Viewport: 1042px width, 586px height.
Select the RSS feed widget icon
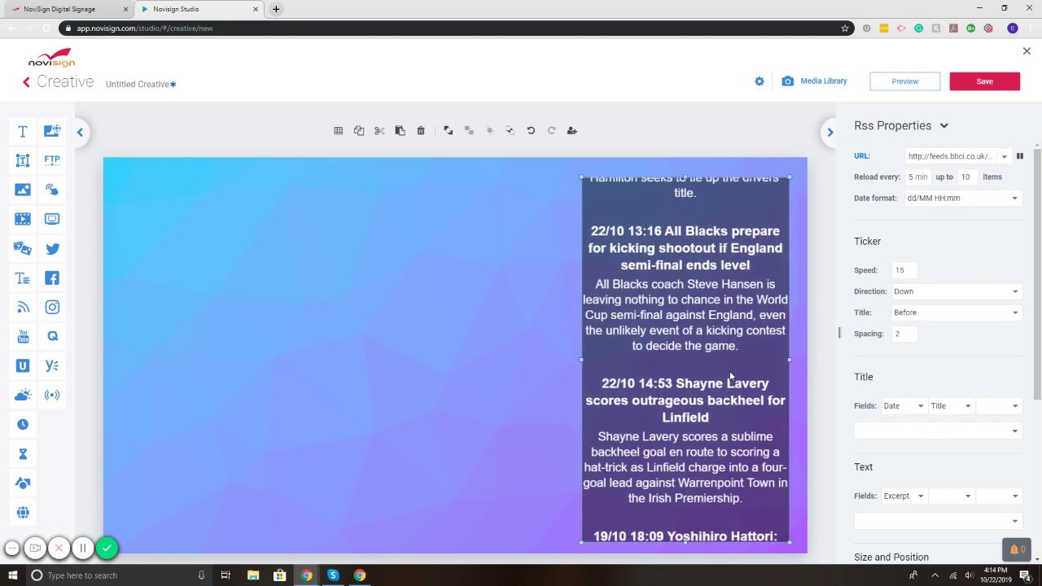coord(23,307)
